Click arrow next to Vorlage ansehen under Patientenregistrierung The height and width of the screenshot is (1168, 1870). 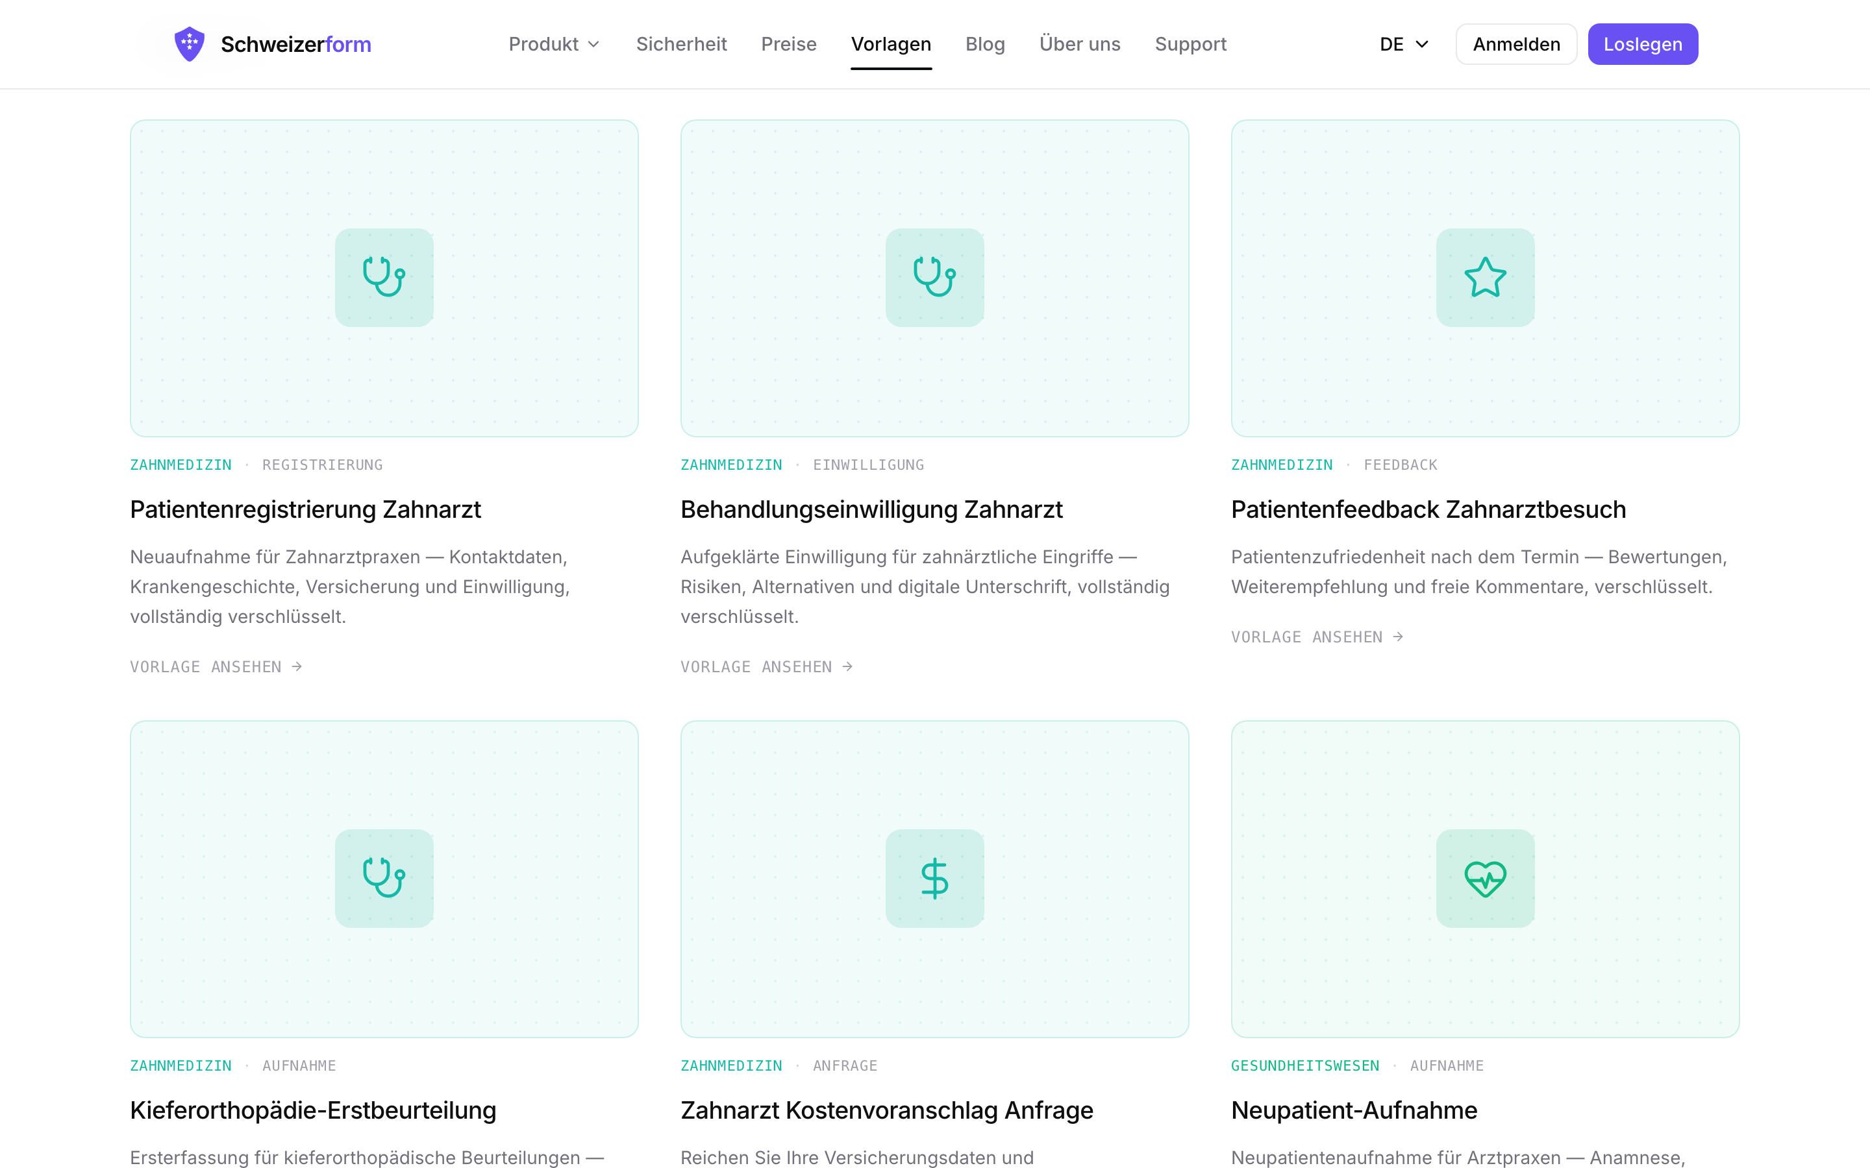297,666
